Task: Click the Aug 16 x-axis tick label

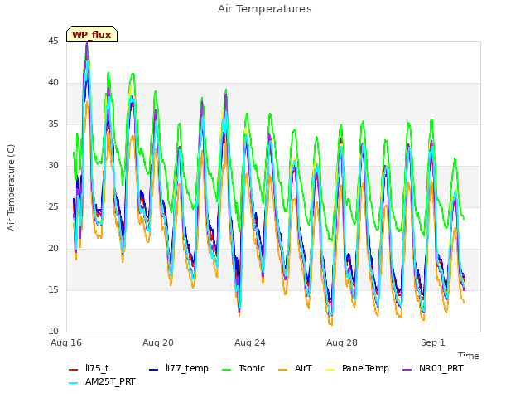Action: click(x=66, y=342)
